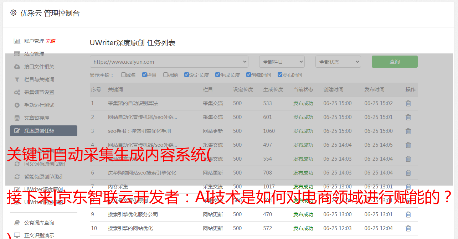The height and width of the screenshot is (239, 458).
Task: Click the green 查询 button
Action: click(395, 62)
